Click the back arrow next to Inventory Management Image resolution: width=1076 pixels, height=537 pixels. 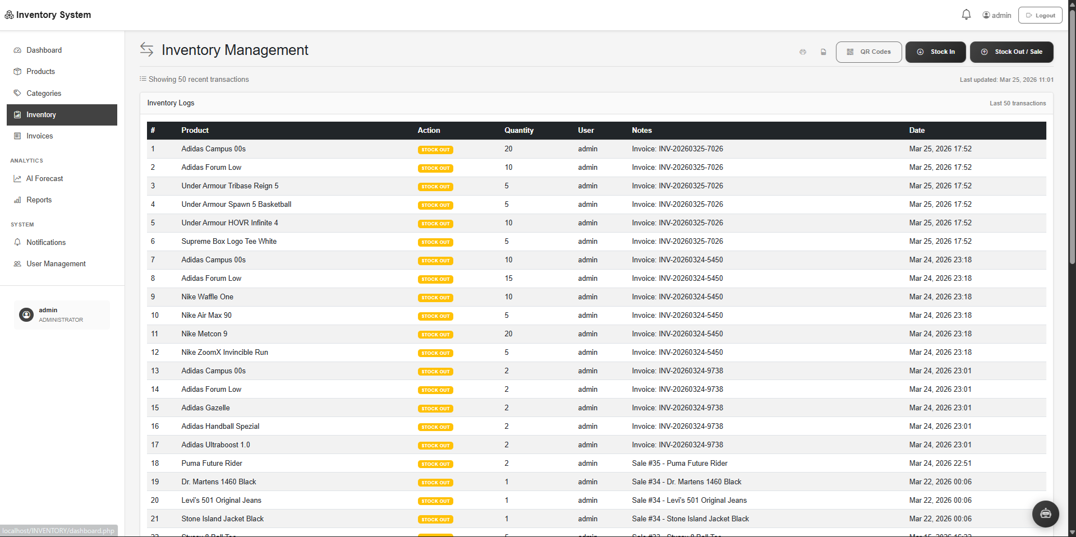click(146, 50)
